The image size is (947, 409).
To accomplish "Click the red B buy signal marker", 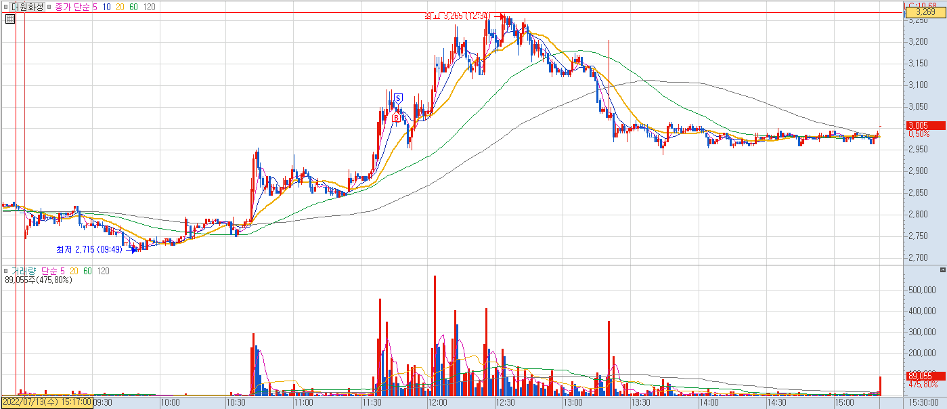I will click(396, 117).
